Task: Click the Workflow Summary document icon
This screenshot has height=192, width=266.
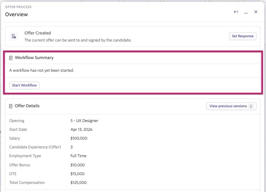Action: pyautogui.click(x=11, y=58)
